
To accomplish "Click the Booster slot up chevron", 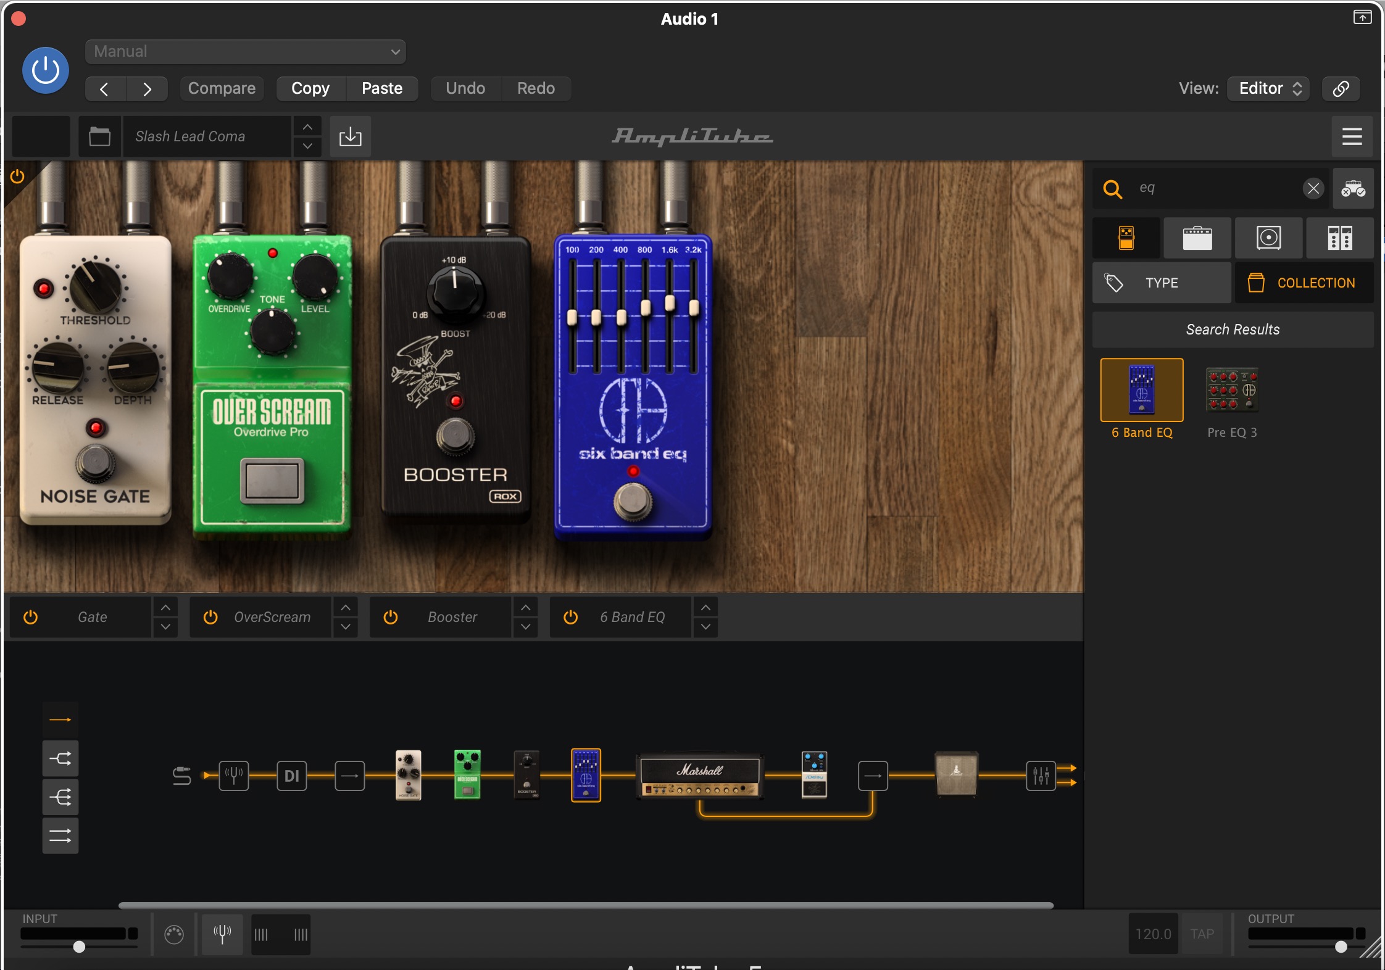I will point(525,608).
